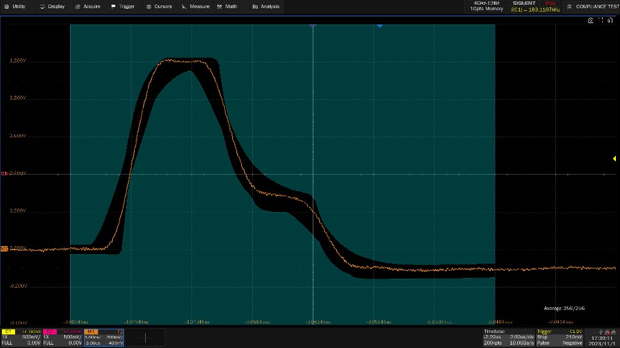Click the Trigger flag menu item
The width and height of the screenshot is (620, 348).
[123, 6]
